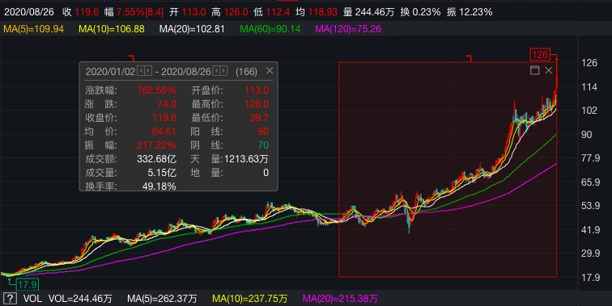Select the MA(20)=102.81 indicator label

(192, 29)
